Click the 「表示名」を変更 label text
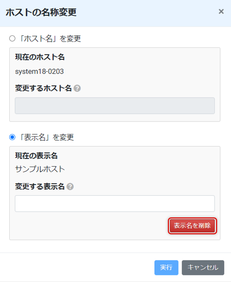This screenshot has height=282, width=231. click(x=46, y=137)
